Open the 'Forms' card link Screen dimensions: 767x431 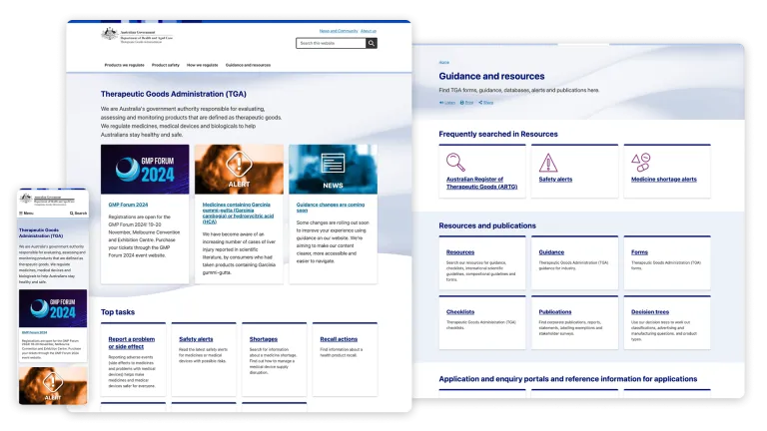coord(639,252)
